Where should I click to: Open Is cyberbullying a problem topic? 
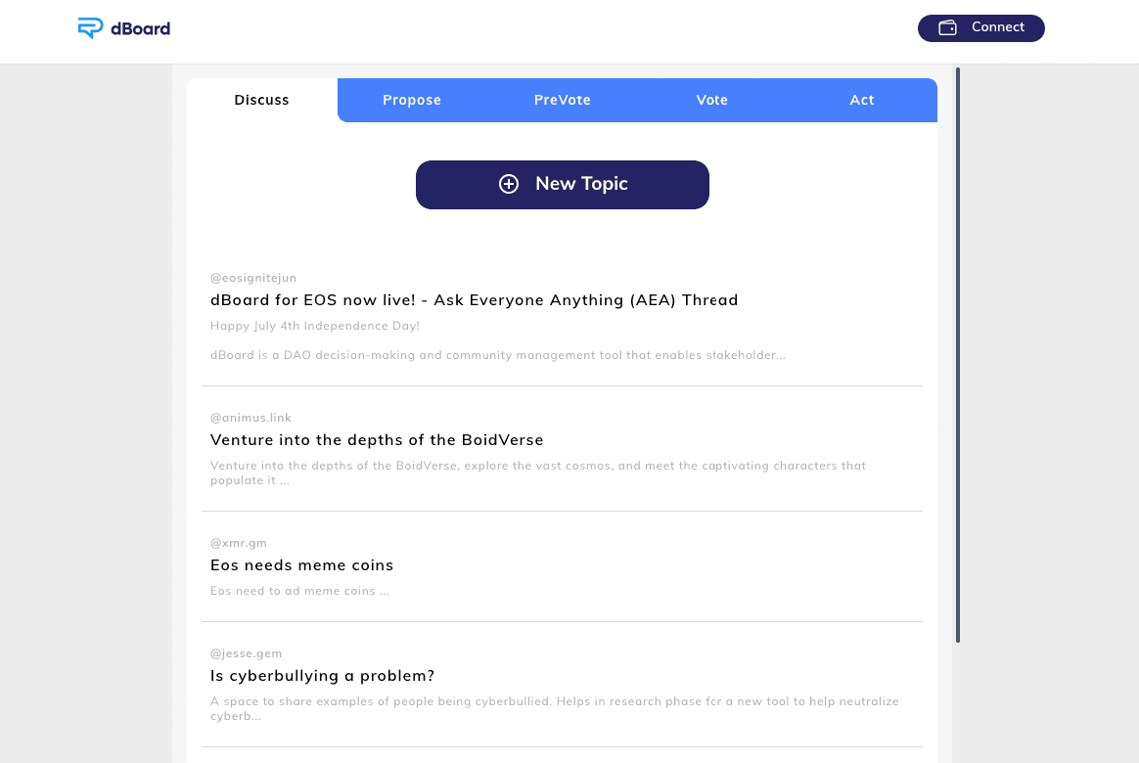(x=322, y=676)
